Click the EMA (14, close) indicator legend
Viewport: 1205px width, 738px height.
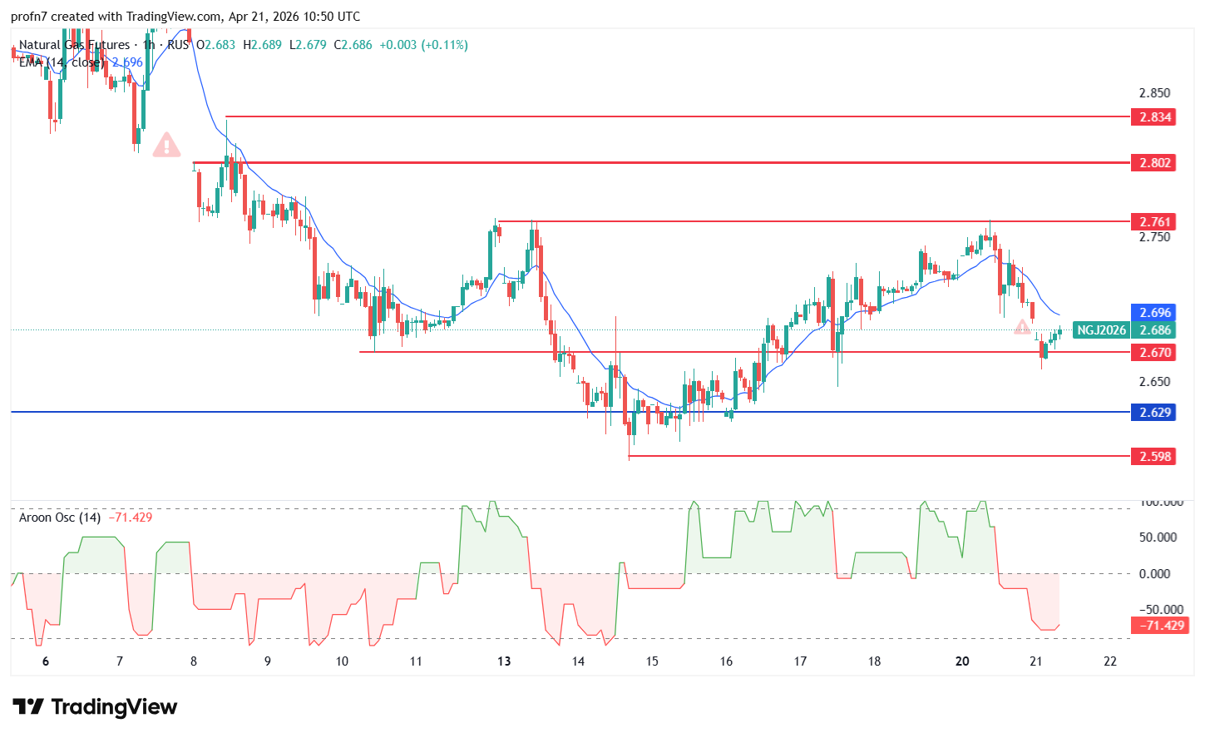pyautogui.click(x=62, y=62)
